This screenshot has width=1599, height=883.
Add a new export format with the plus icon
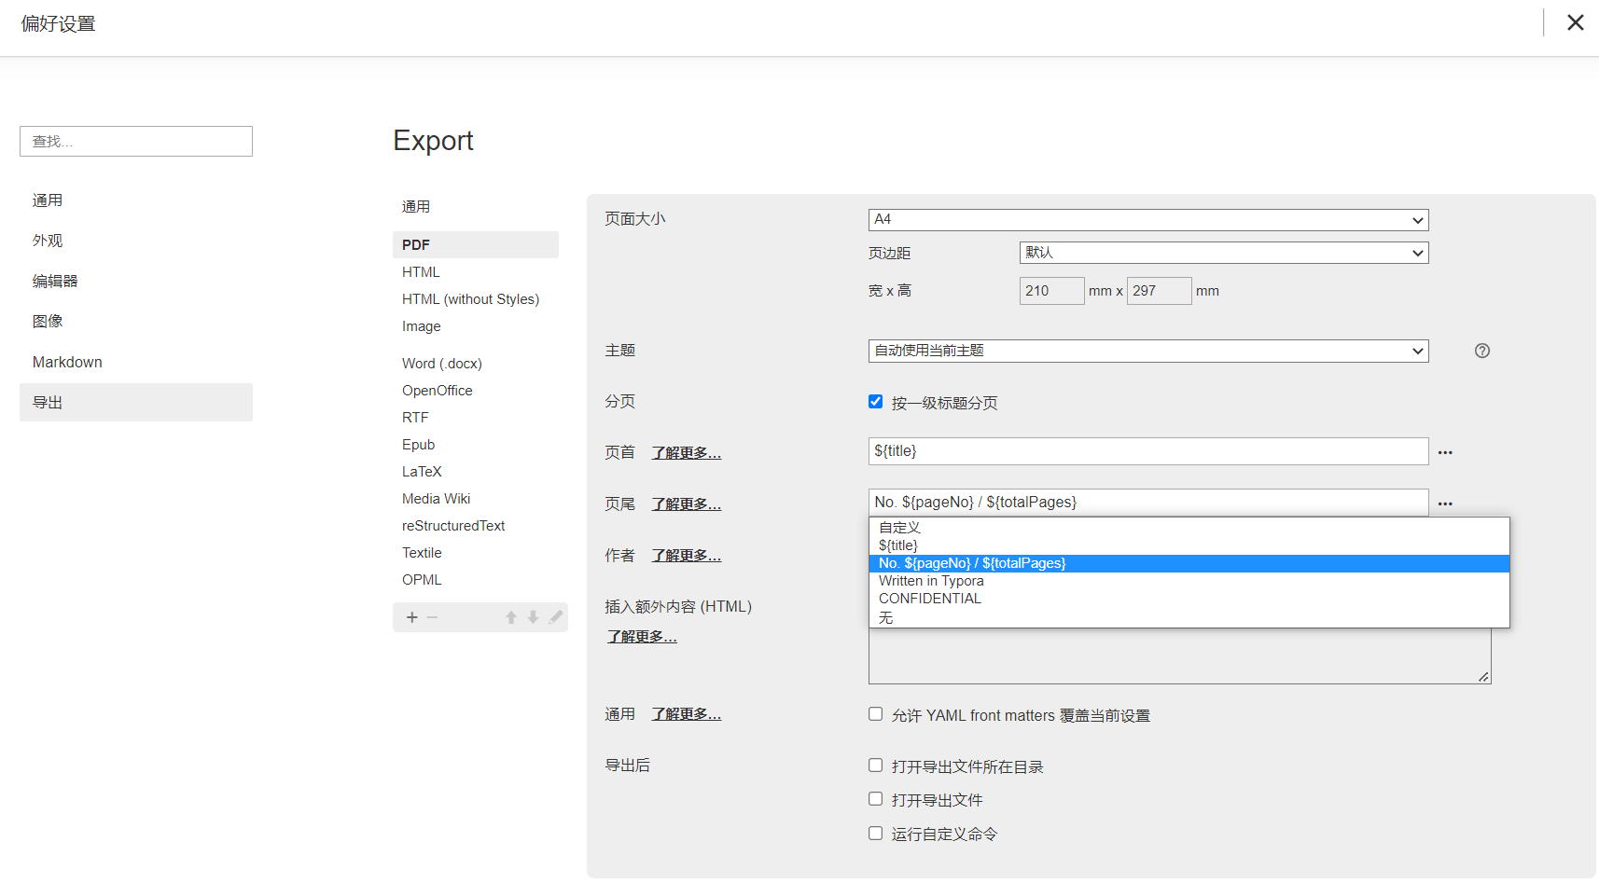coord(411,616)
